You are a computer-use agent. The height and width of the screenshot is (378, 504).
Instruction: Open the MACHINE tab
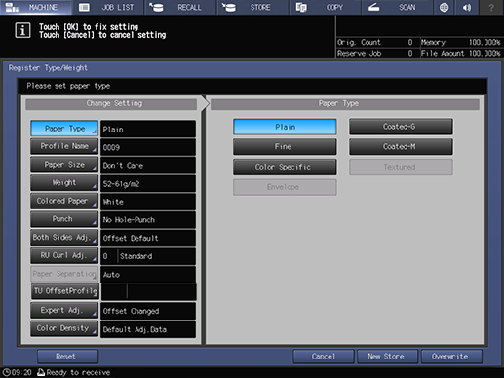pos(36,7)
